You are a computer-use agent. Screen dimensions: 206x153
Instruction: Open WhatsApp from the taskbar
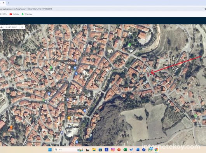(x=150, y=149)
